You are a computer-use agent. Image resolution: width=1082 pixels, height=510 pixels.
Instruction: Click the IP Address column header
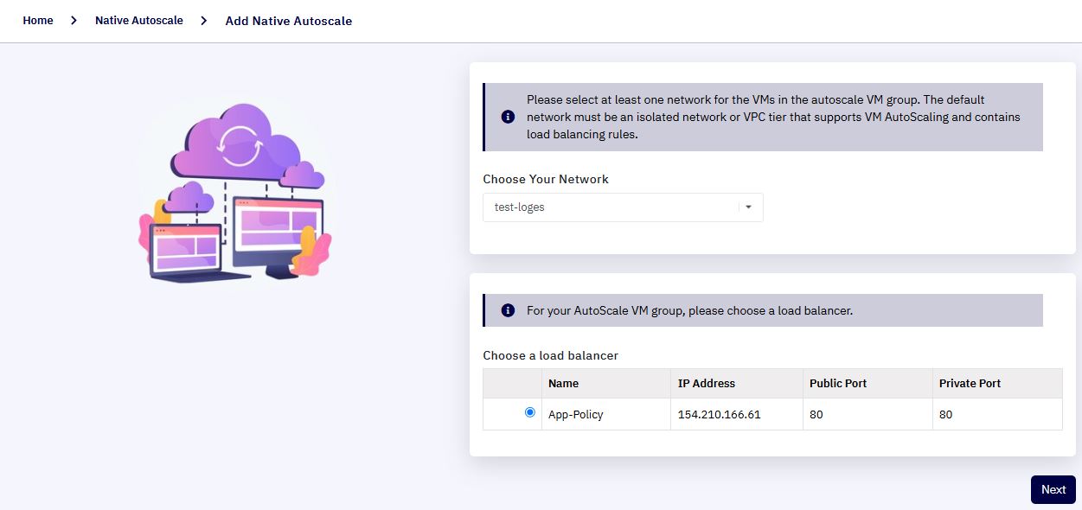point(707,383)
